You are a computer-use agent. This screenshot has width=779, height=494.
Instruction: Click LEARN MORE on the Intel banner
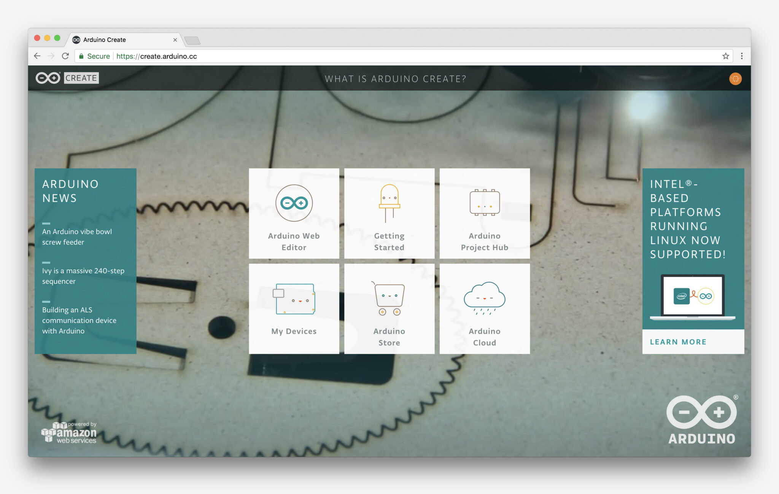click(x=678, y=342)
